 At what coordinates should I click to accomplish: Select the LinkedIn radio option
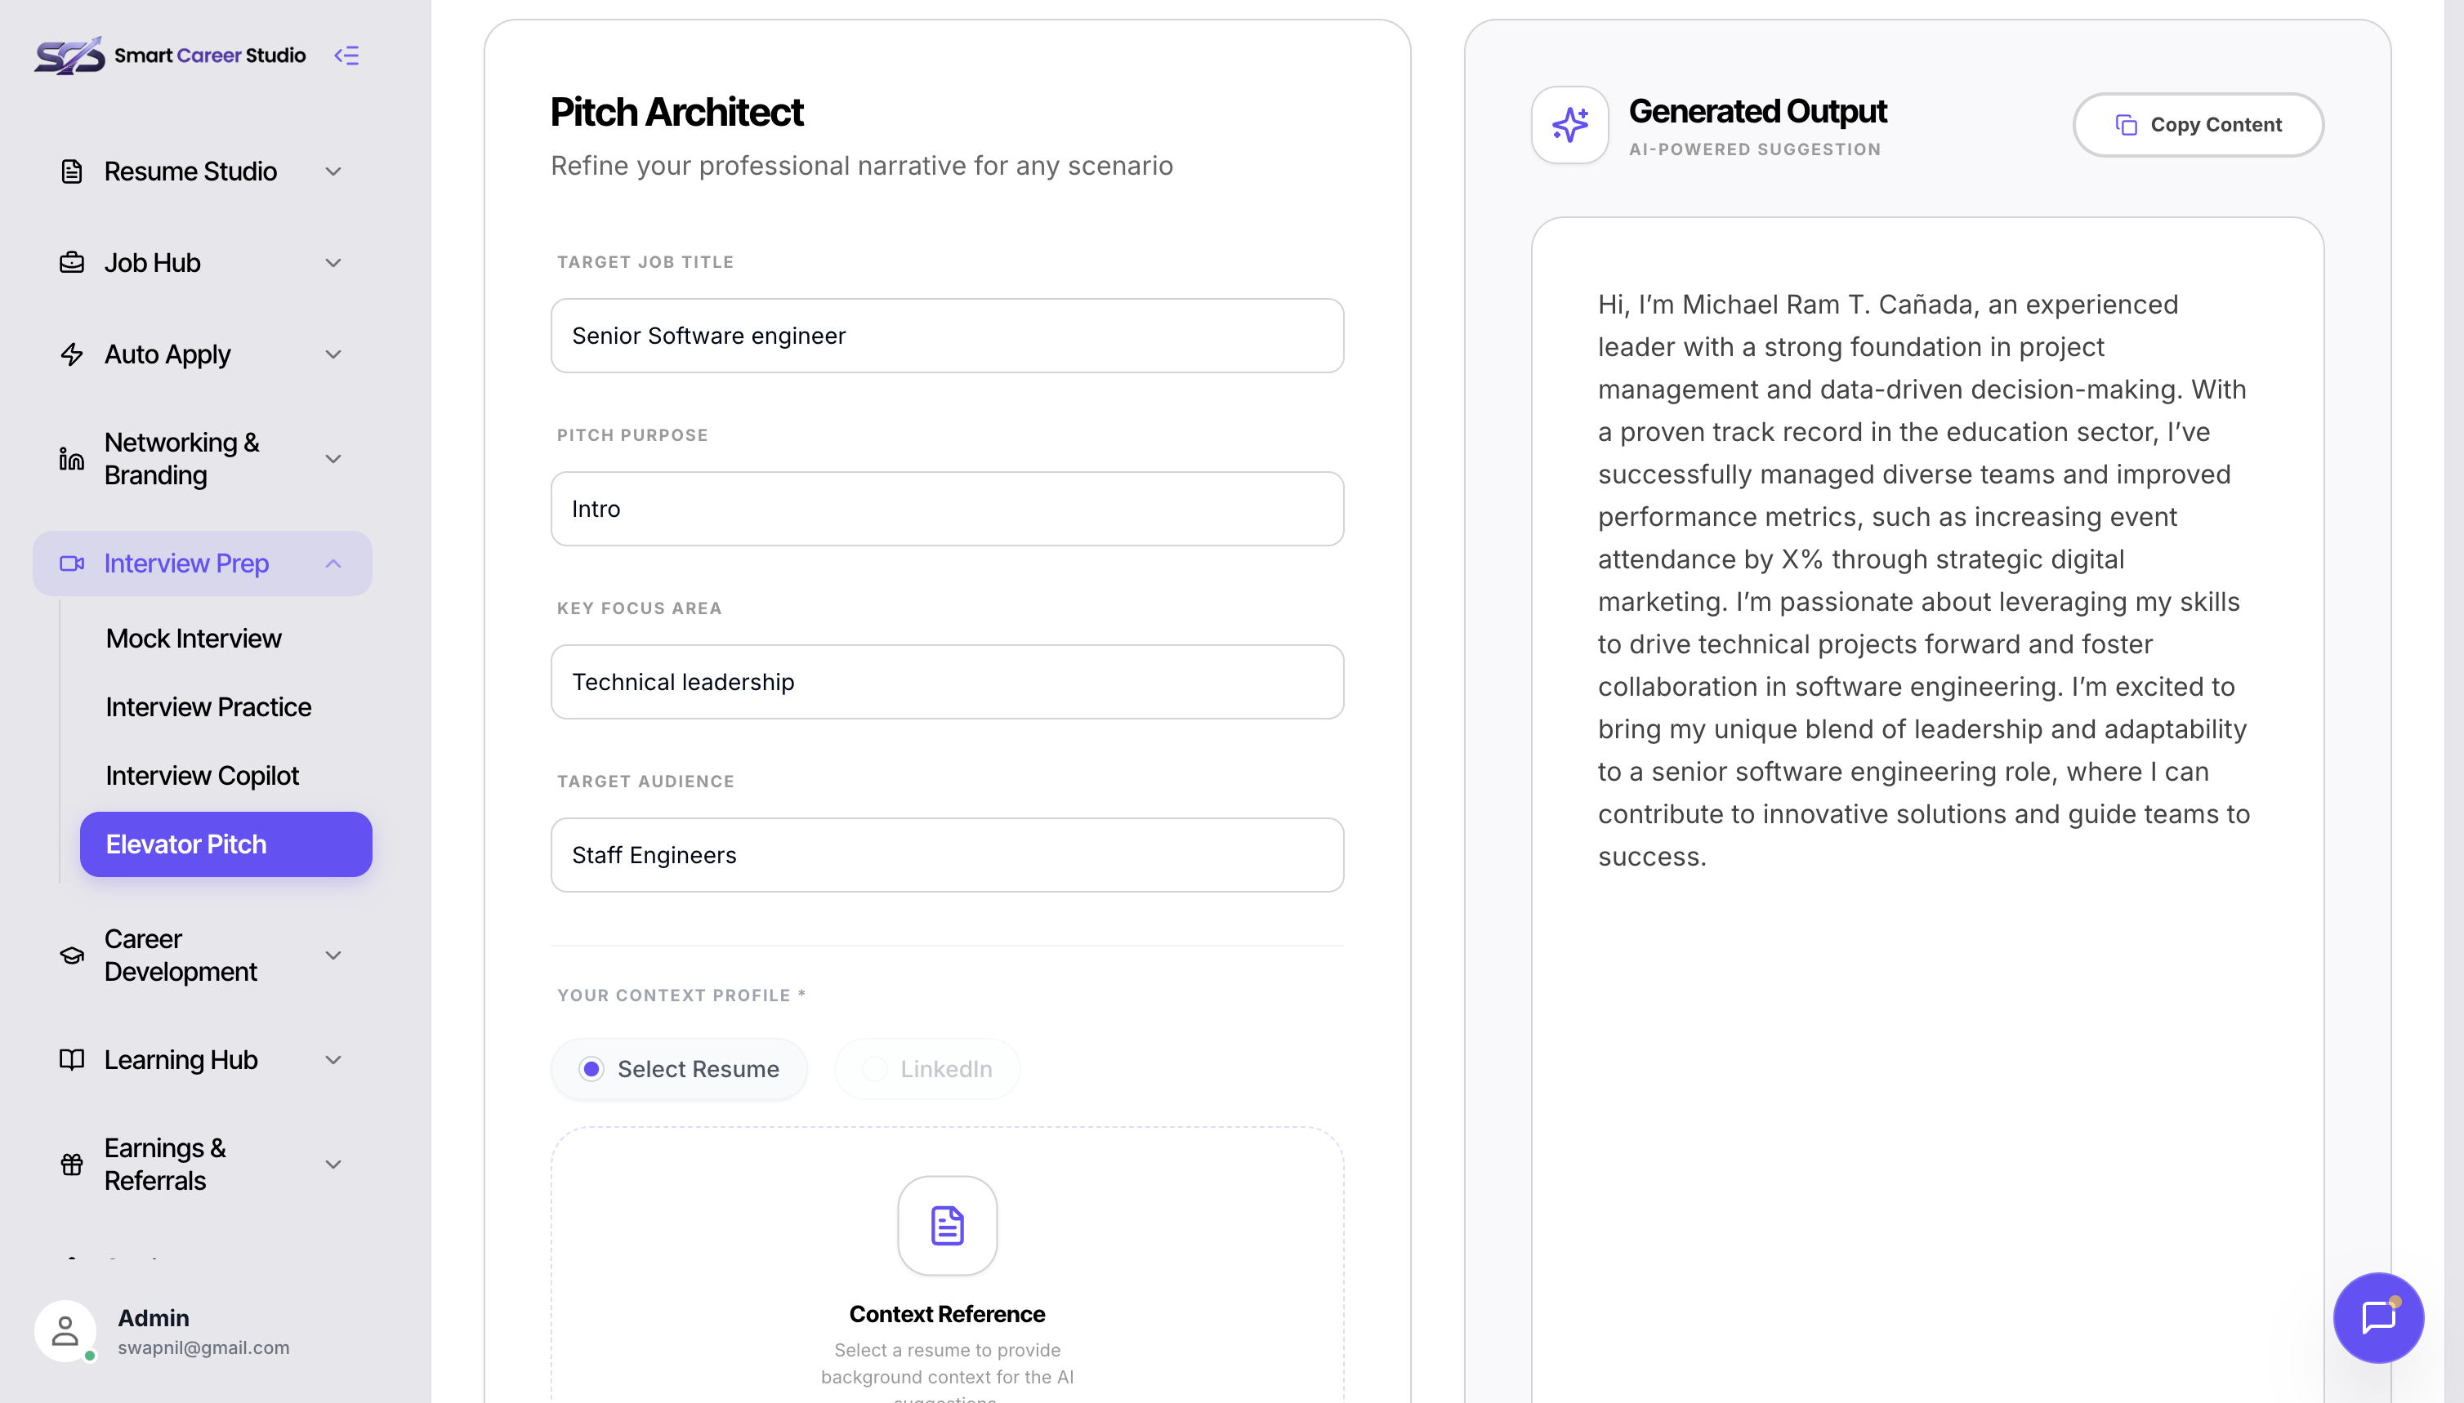[x=926, y=1069]
